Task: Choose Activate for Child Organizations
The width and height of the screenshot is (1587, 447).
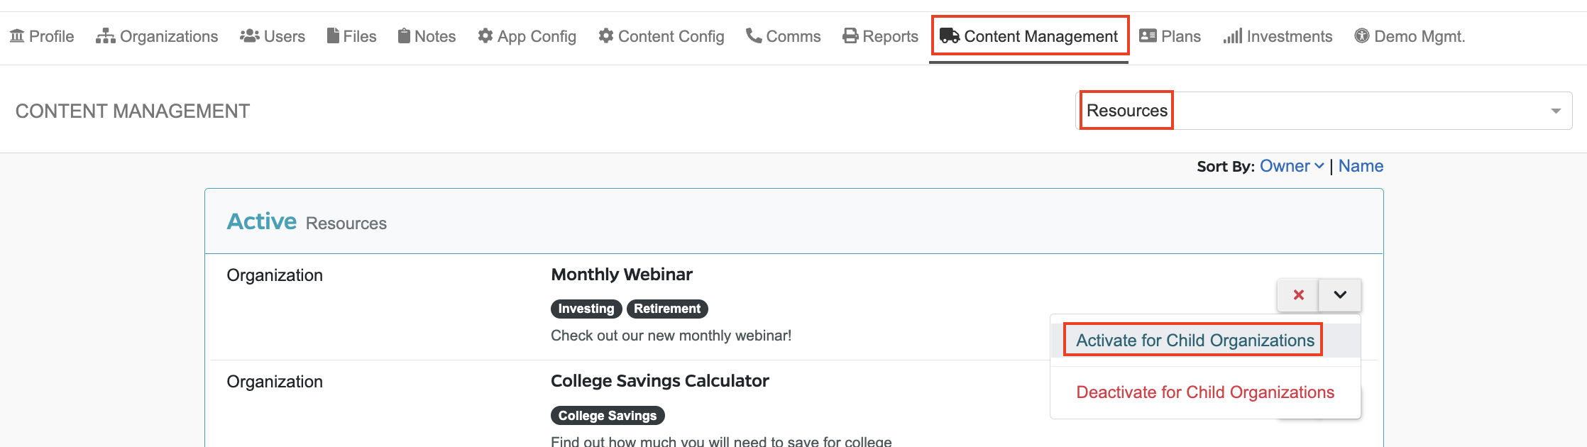Action: point(1193,340)
